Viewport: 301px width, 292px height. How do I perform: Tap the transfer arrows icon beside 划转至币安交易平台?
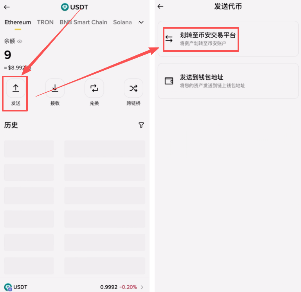pyautogui.click(x=169, y=39)
